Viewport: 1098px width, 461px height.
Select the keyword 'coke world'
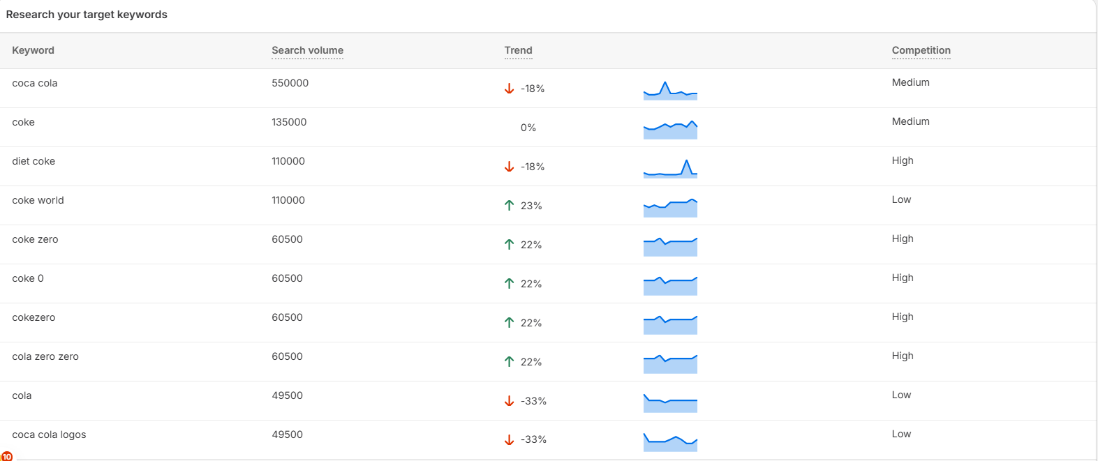pos(38,200)
